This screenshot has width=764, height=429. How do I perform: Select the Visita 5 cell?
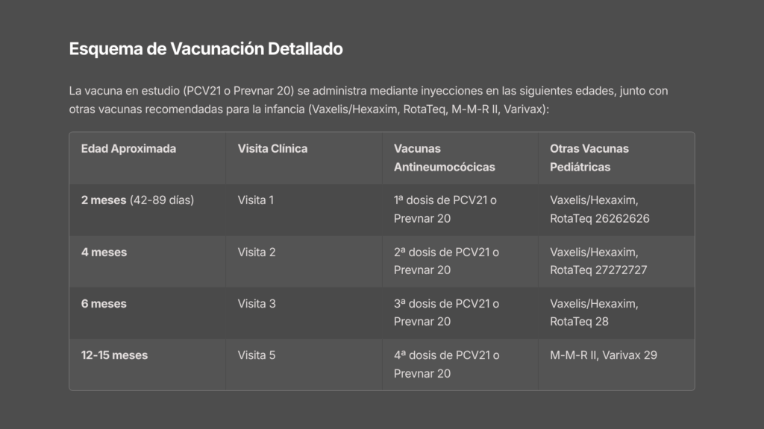(x=257, y=355)
